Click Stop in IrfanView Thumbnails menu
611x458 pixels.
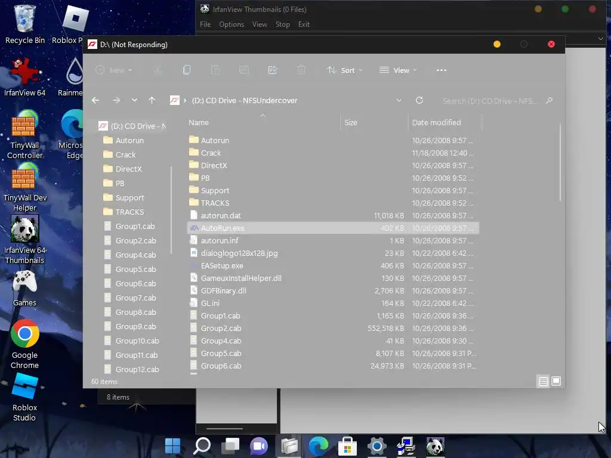282,24
